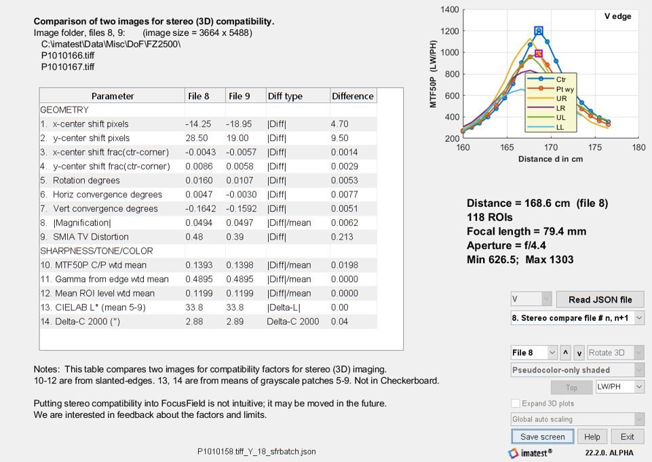Click the Parameter column header
This screenshot has width=652, height=462.
pyautogui.click(x=112, y=96)
